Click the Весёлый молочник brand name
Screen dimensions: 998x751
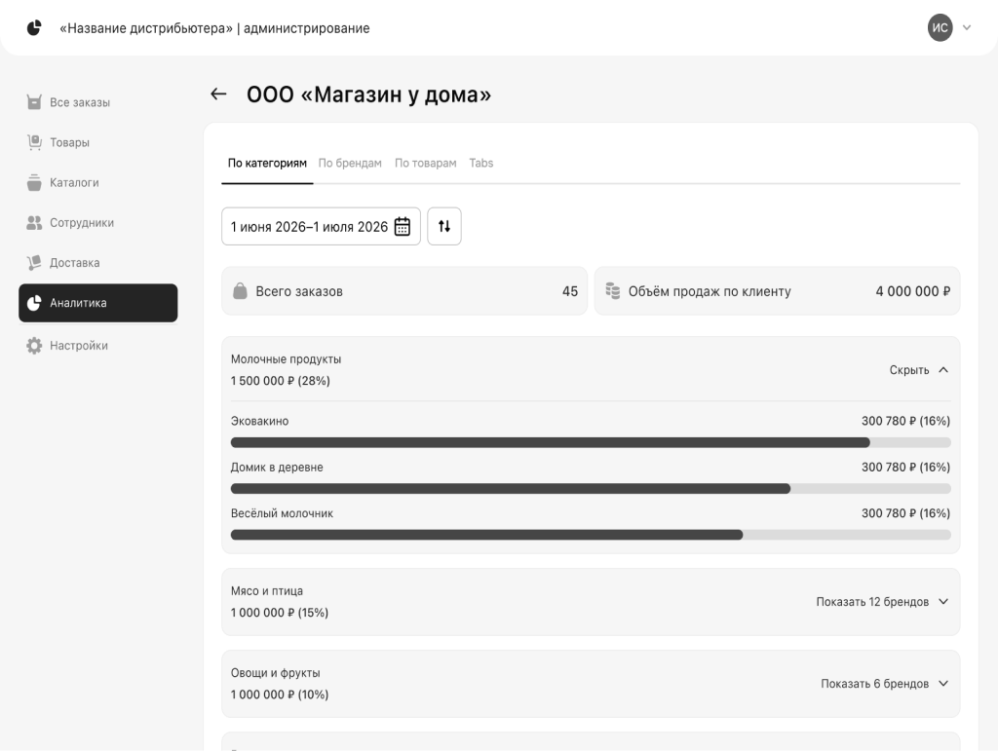tap(282, 513)
